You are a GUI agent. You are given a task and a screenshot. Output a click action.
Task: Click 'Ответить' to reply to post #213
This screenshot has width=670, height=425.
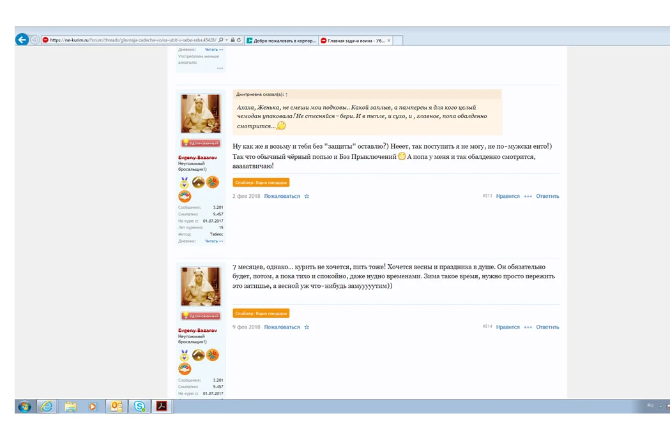(x=548, y=196)
